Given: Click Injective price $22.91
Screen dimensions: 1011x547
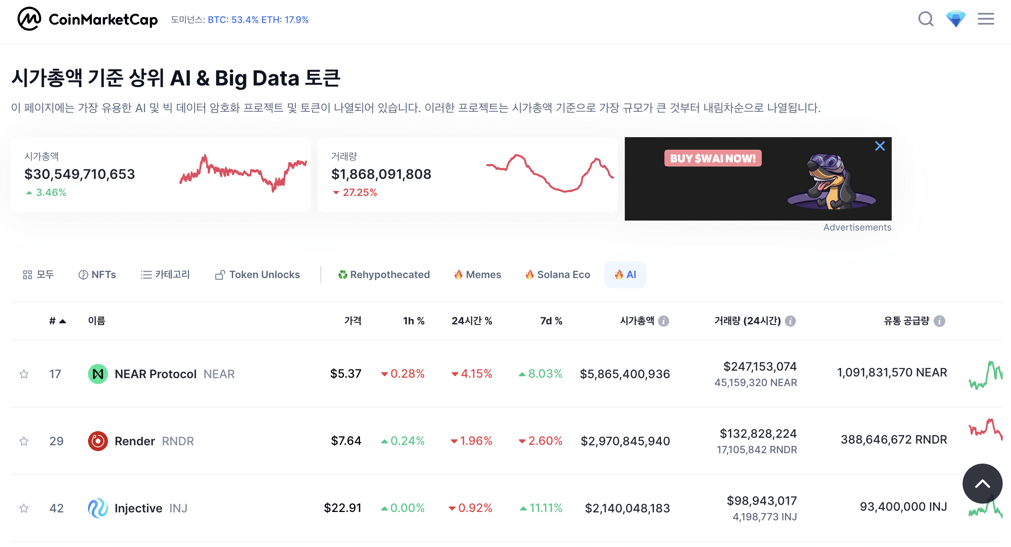Looking at the screenshot, I should coord(343,508).
